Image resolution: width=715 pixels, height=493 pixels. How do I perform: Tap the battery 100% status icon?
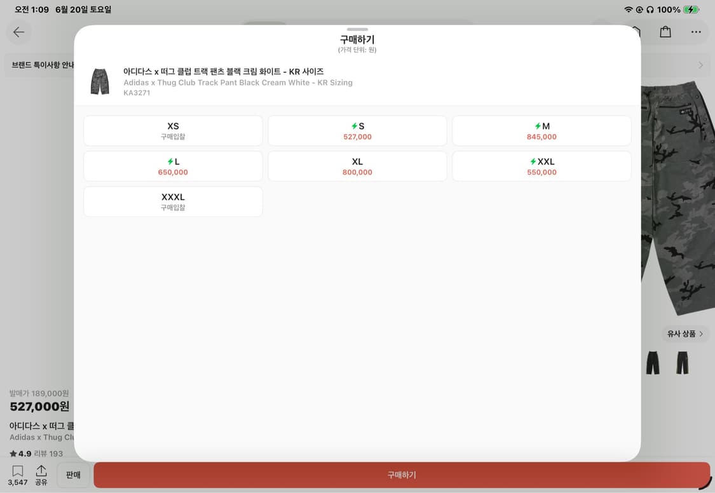tap(678, 10)
